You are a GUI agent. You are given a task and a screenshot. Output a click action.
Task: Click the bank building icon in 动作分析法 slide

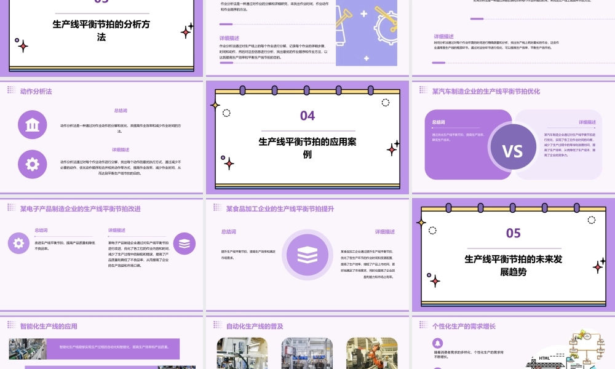tap(32, 125)
